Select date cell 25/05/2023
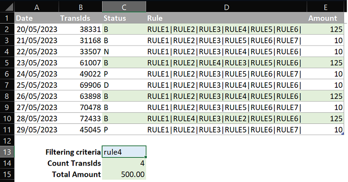Image resolution: width=348 pixels, height=182 pixels. [x=37, y=85]
